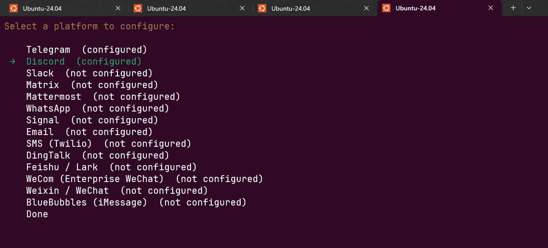Switch to the second Ubuntu-24.04 tab

[x=166, y=8]
